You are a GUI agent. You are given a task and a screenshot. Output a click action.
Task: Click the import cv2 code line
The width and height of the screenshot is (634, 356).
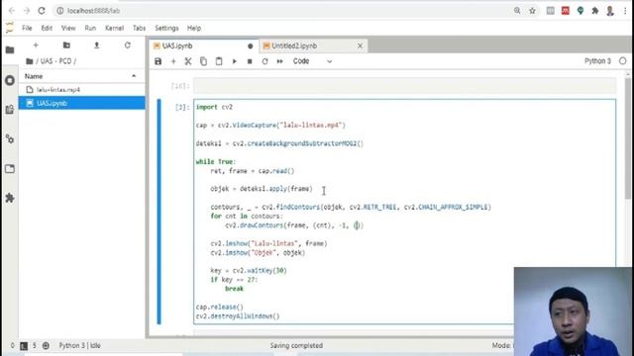(214, 107)
